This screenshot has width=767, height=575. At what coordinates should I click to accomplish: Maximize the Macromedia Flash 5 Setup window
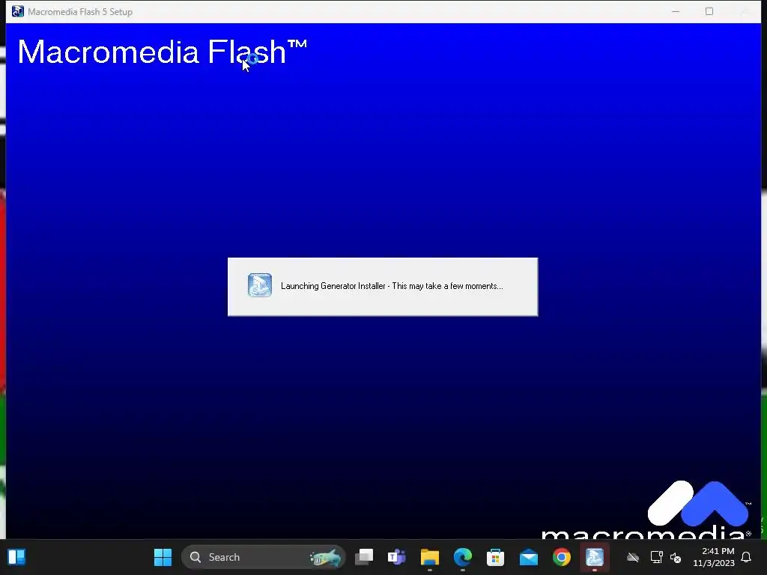pos(709,11)
